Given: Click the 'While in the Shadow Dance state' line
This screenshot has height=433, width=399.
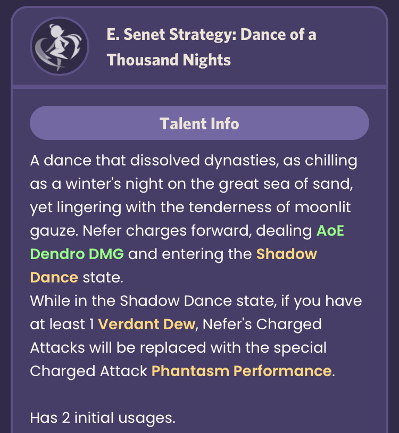Looking at the screenshot, I should pos(196,301).
